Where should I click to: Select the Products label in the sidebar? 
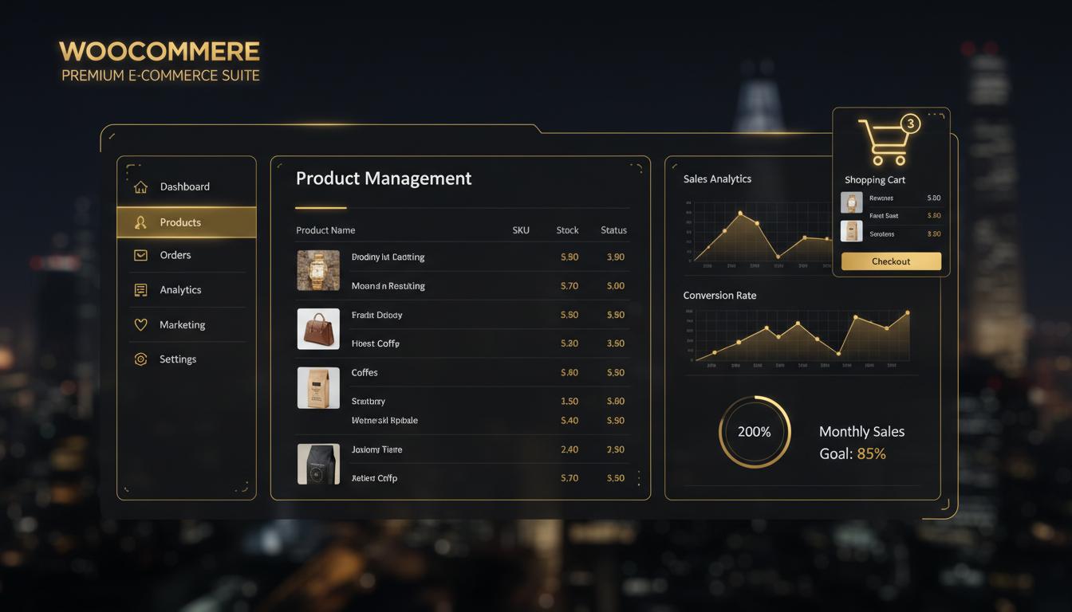point(180,222)
